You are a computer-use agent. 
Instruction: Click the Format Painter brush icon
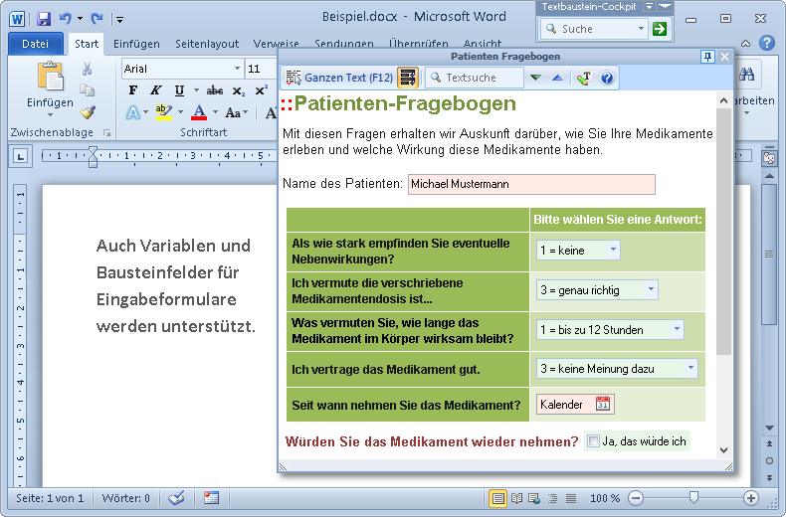coord(88,112)
